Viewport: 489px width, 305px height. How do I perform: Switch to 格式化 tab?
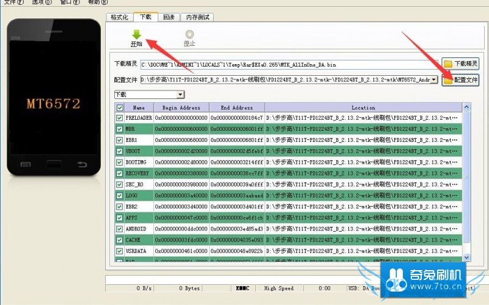point(119,17)
